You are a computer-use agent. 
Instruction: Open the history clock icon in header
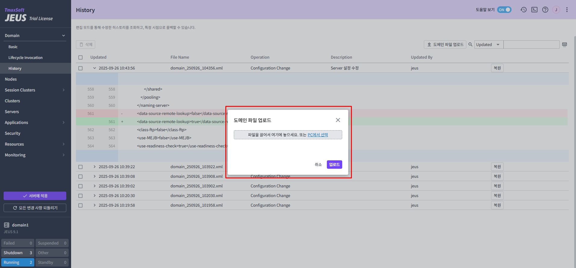[x=524, y=10]
